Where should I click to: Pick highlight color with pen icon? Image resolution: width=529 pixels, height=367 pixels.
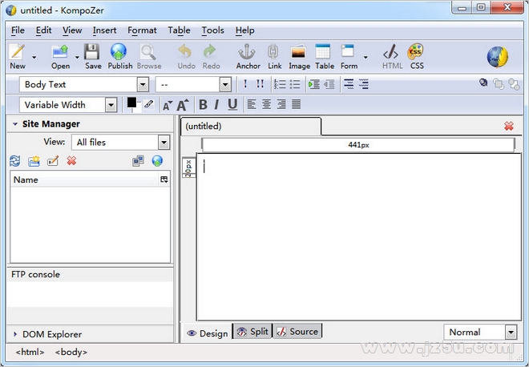148,104
